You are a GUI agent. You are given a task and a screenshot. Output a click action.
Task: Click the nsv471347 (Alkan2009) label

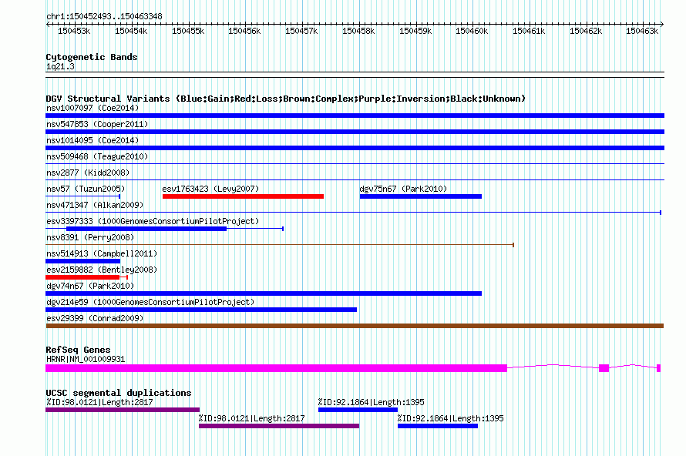click(95, 205)
